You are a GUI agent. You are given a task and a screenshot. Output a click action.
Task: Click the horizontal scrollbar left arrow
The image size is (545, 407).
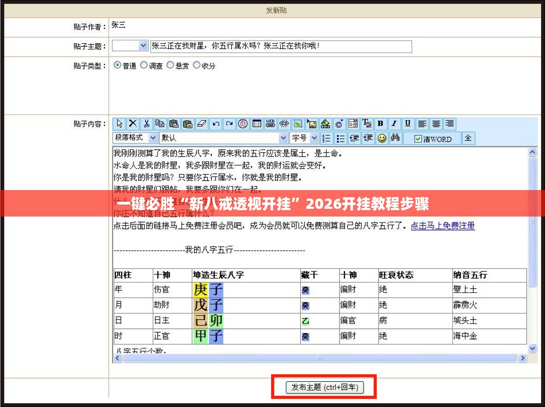coord(118,358)
